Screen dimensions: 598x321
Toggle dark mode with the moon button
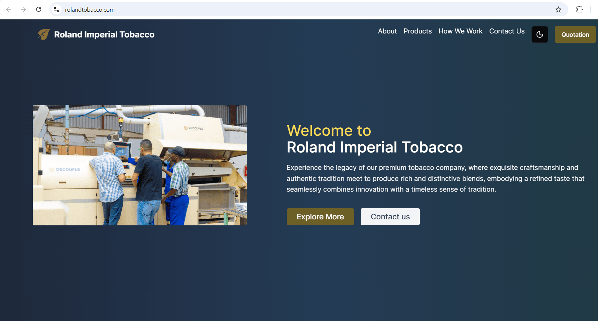(x=540, y=34)
